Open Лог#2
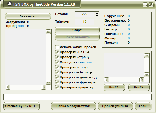This screenshot has height=113, width=156. coord(139,88)
